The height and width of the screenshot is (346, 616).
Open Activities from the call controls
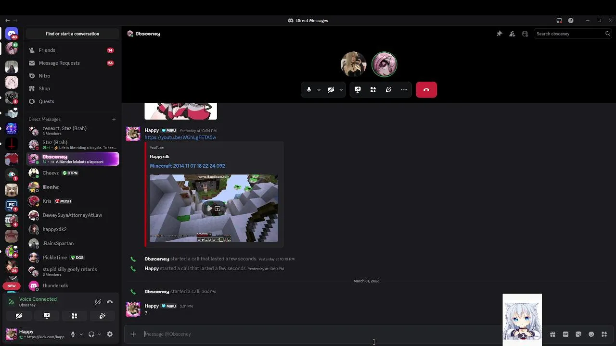click(x=373, y=90)
